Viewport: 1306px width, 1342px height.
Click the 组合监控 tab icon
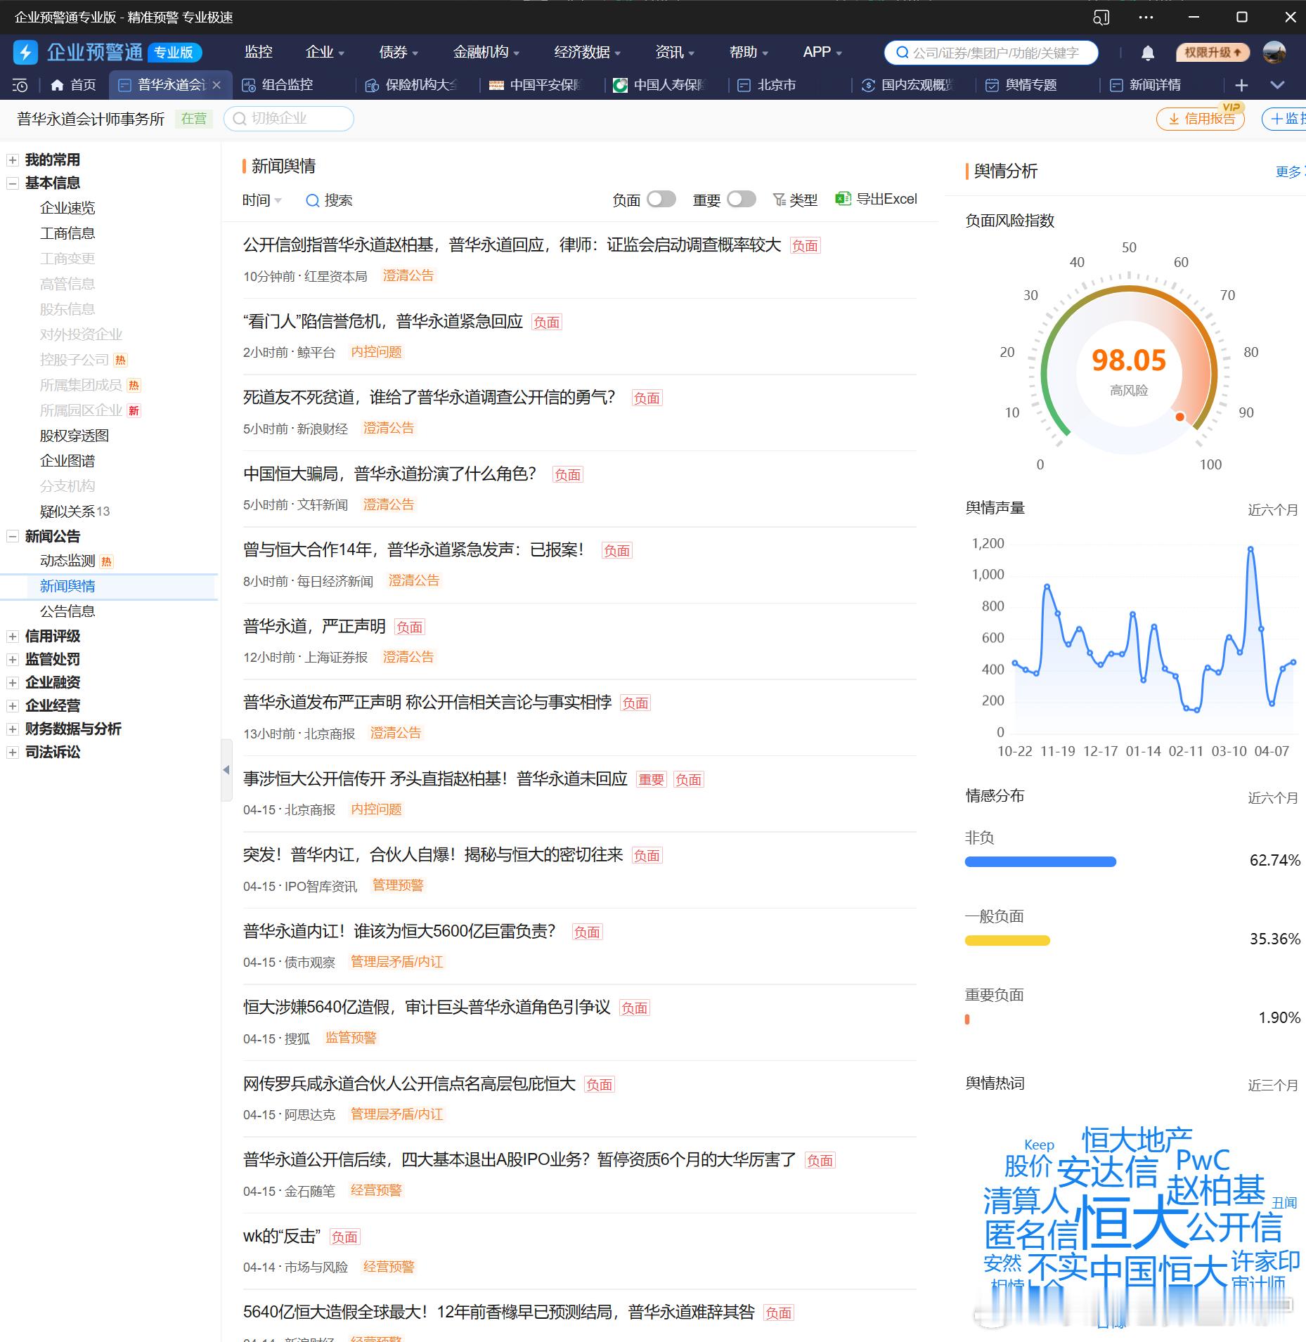248,86
